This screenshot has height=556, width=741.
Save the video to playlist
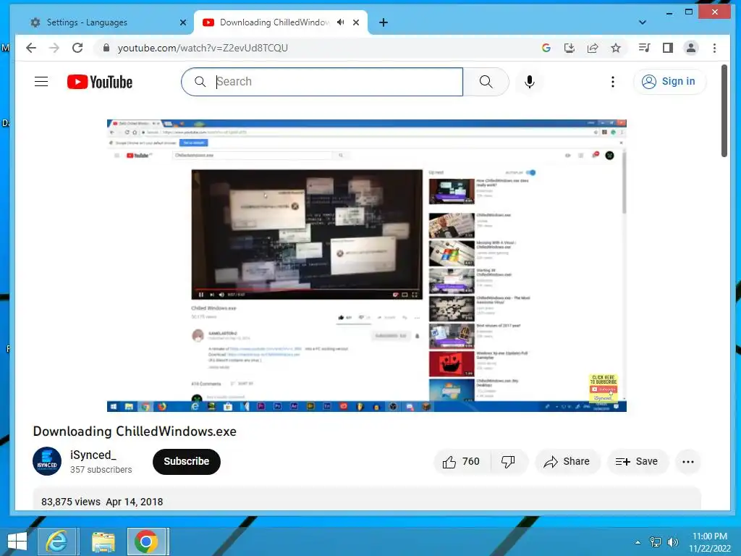tap(638, 461)
